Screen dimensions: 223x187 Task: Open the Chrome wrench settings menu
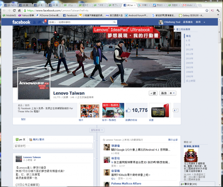218,10
